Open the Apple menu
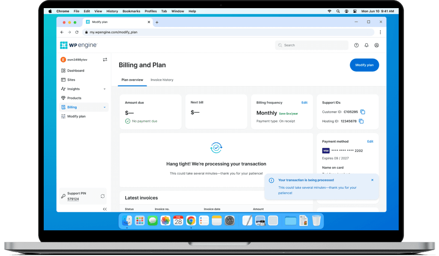Screen dimensions: 439x256 [50, 11]
